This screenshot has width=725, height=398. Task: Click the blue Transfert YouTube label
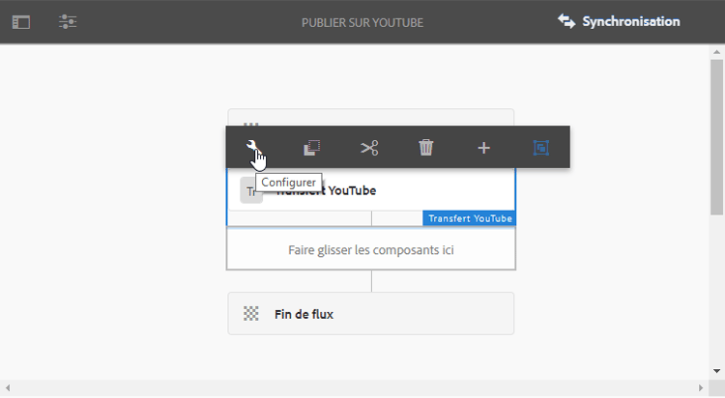469,218
